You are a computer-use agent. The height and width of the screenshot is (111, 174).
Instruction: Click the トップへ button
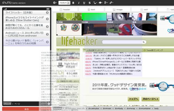tap(133, 99)
